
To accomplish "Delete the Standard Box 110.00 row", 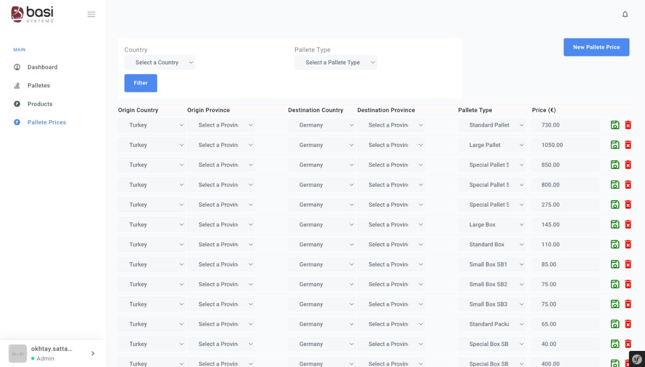I will pos(628,245).
